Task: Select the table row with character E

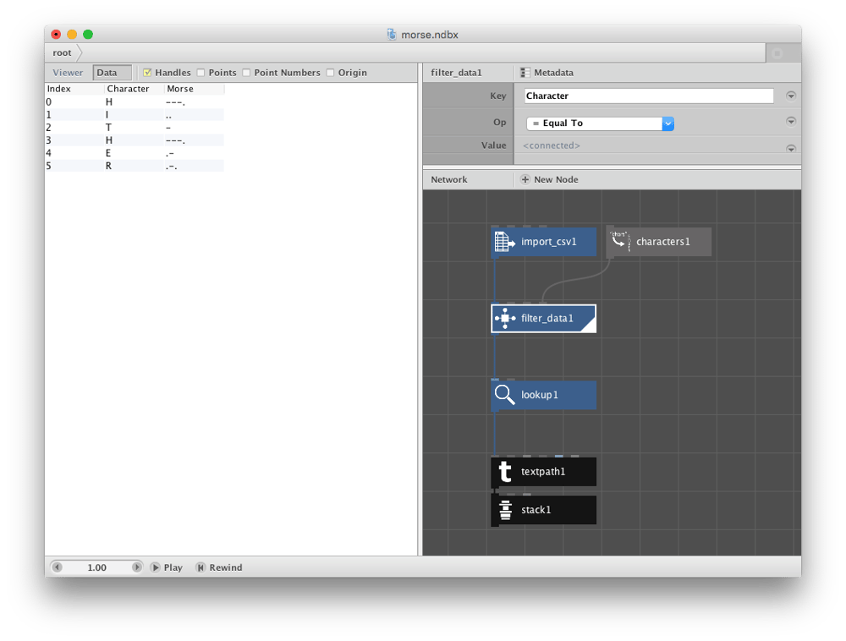Action: pyautogui.click(x=135, y=153)
